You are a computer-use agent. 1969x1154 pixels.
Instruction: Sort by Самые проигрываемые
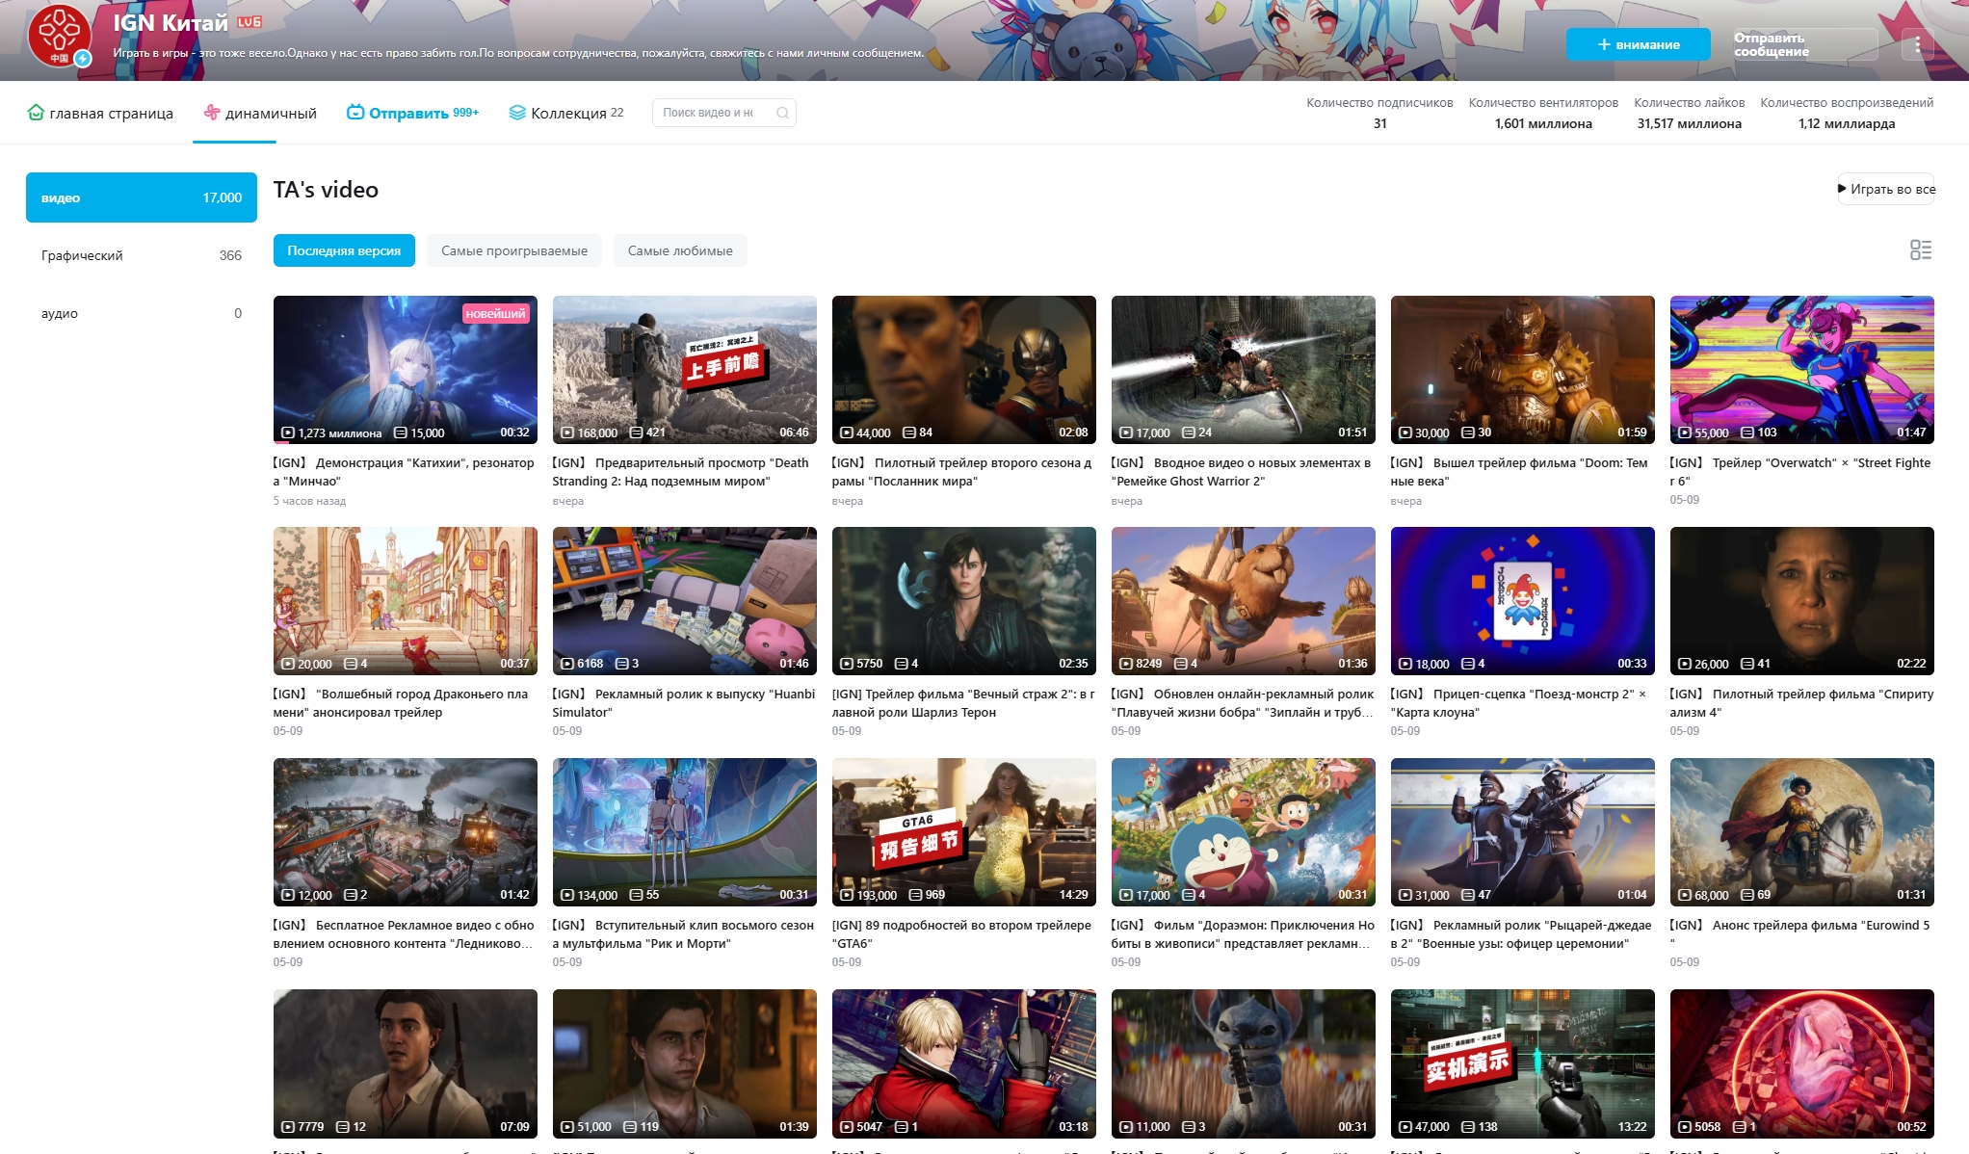coord(514,250)
